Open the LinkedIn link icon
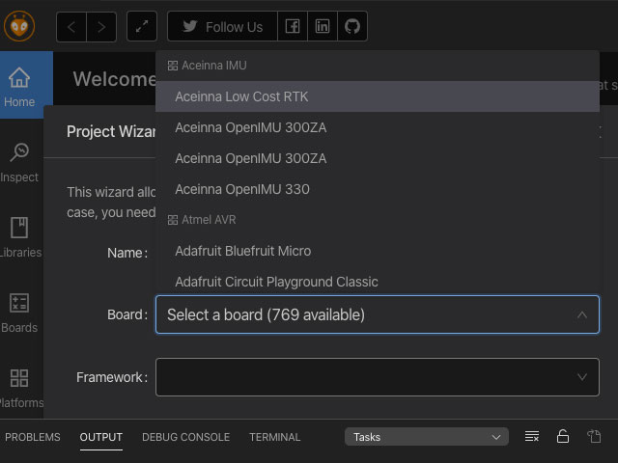This screenshot has width=618, height=463. click(x=323, y=26)
